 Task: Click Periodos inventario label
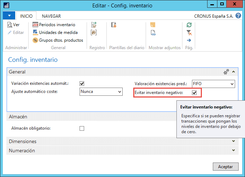[x=57, y=25]
